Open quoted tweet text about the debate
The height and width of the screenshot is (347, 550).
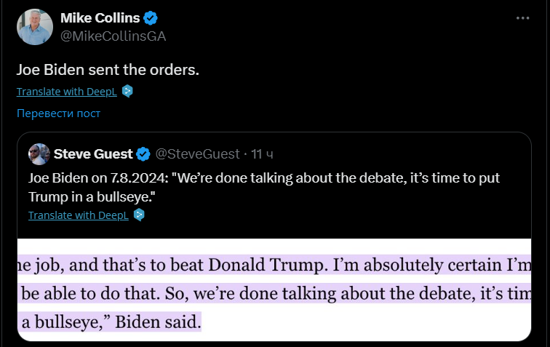tap(262, 185)
